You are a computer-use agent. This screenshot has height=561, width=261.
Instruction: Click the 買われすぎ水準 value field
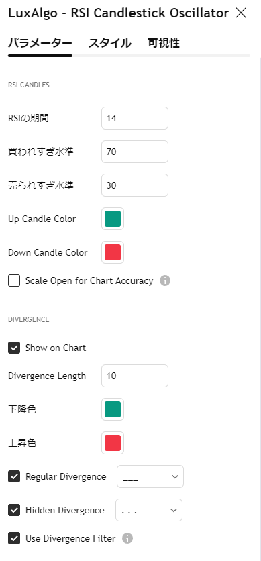point(135,152)
